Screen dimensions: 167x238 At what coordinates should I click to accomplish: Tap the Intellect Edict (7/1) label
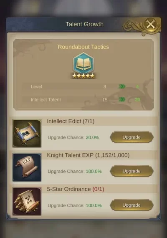pos(71,121)
